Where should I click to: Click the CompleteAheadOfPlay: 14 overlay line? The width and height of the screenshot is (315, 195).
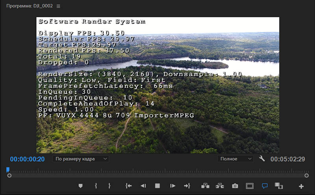coord(96,104)
